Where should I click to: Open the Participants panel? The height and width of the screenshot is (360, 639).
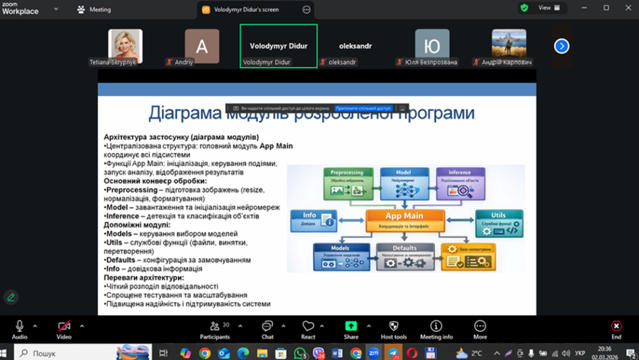[215, 326]
